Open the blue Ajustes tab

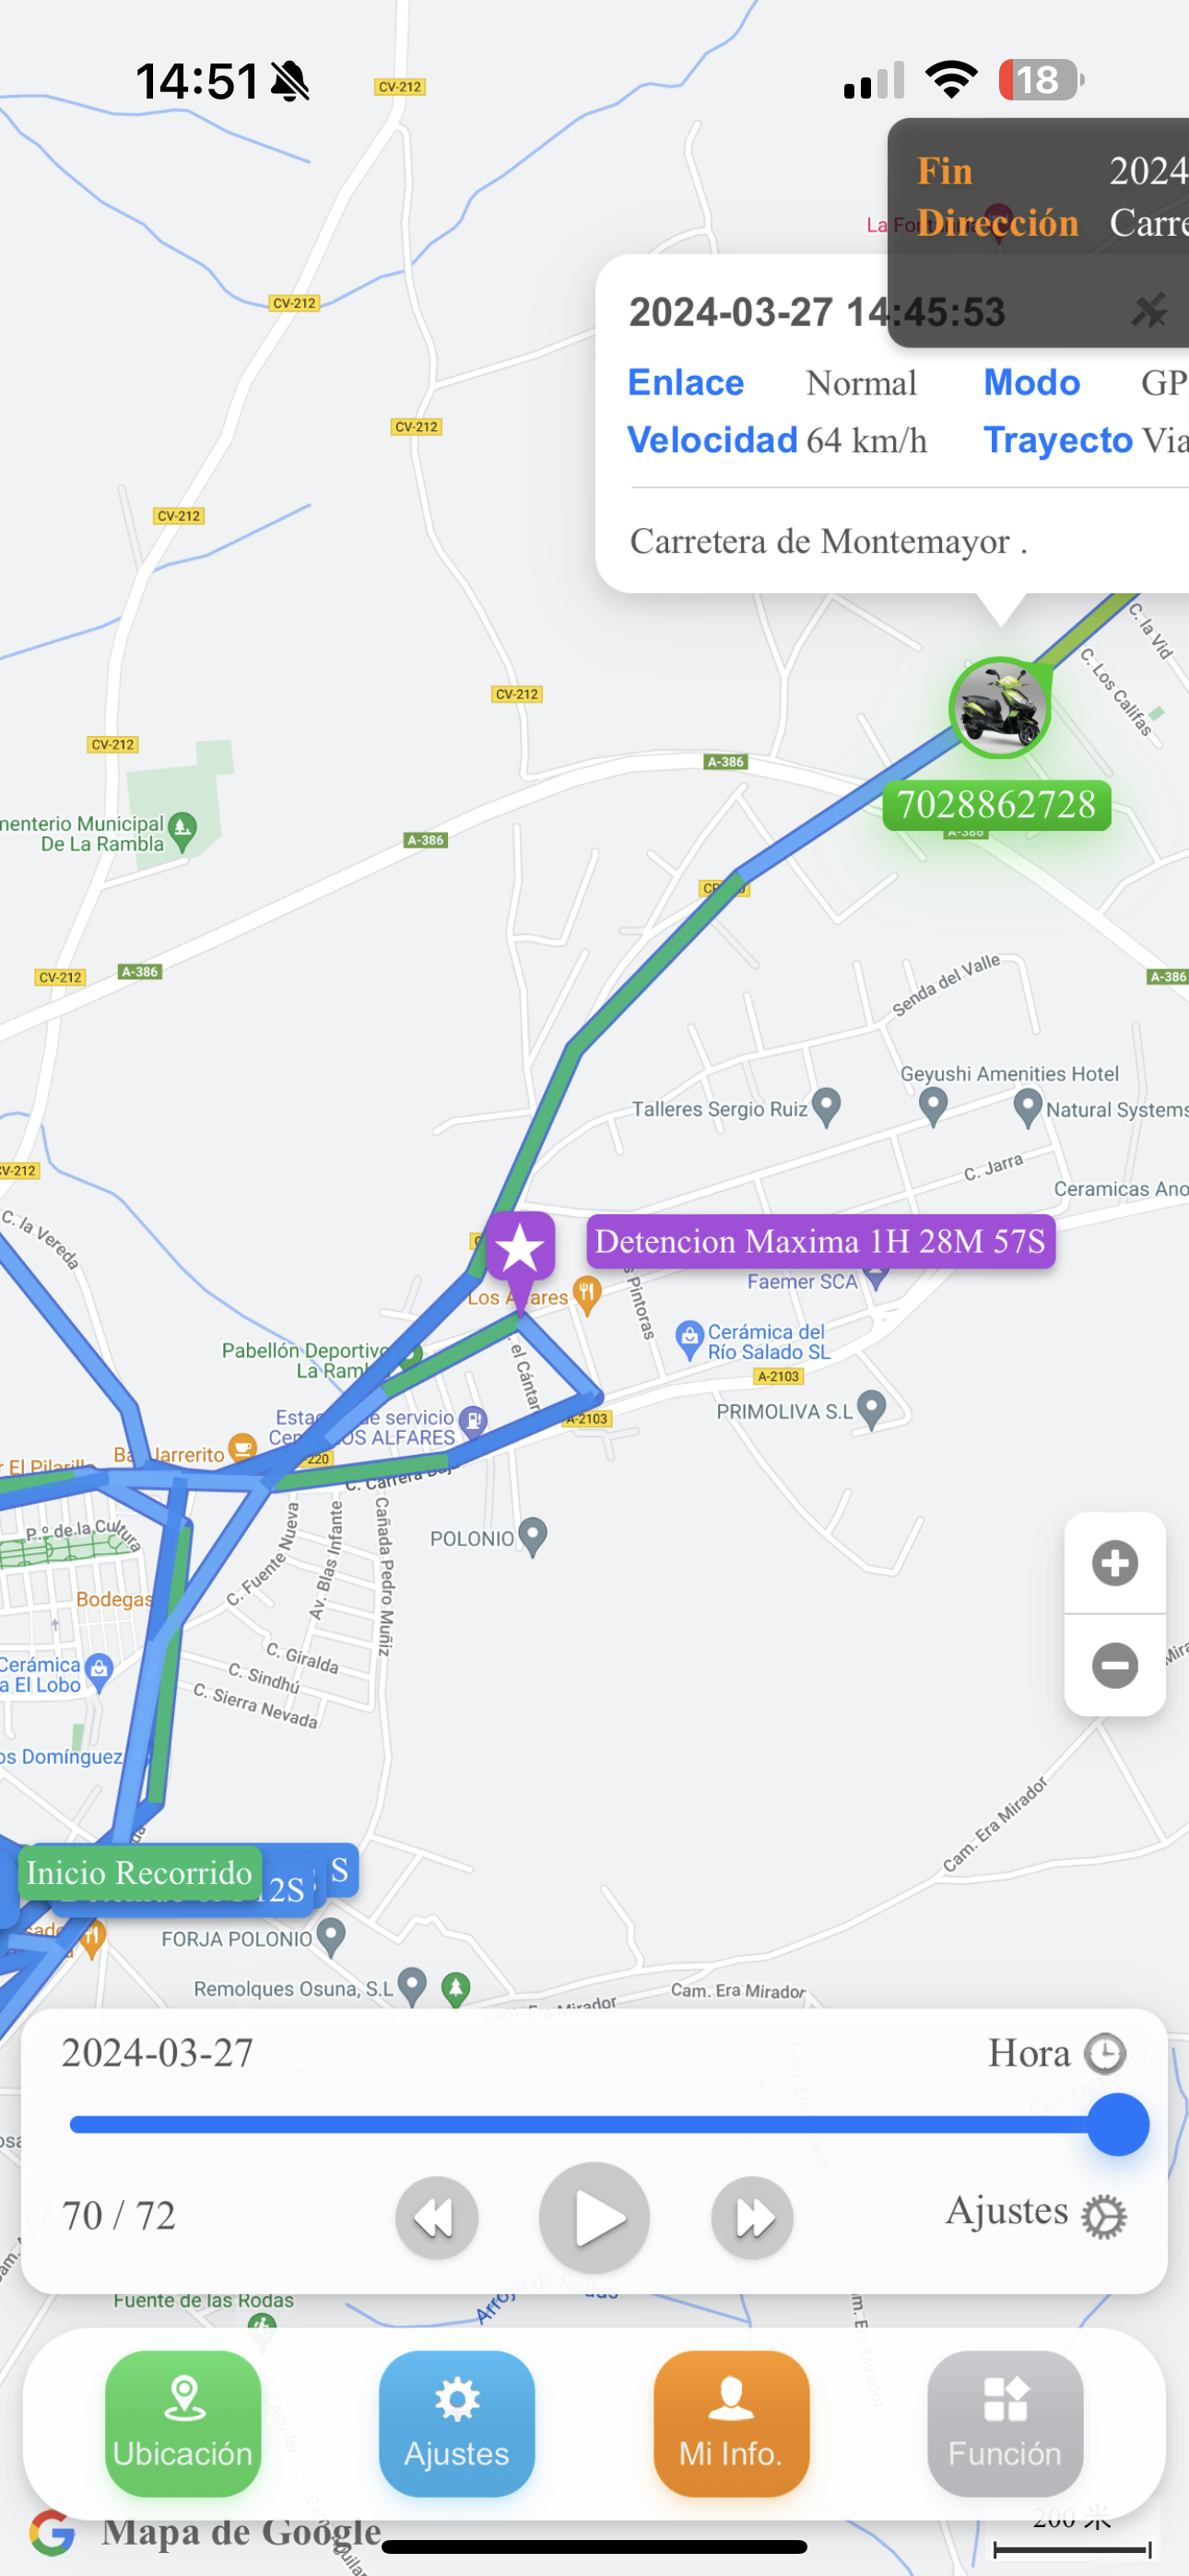click(456, 2422)
